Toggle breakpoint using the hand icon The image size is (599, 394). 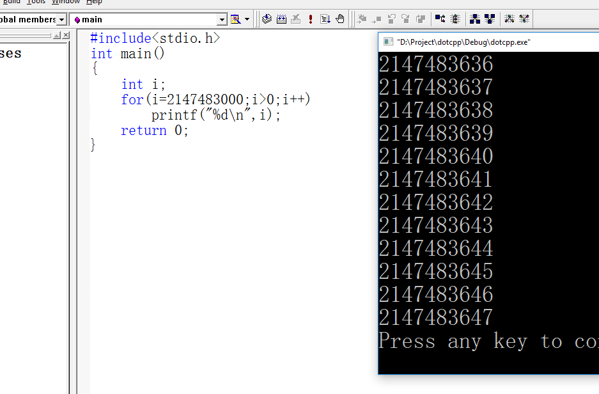[x=340, y=19]
